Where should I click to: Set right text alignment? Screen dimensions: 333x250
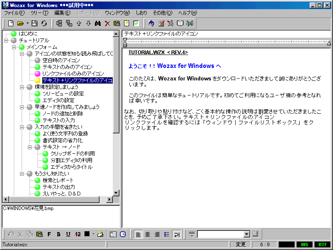click(157, 234)
